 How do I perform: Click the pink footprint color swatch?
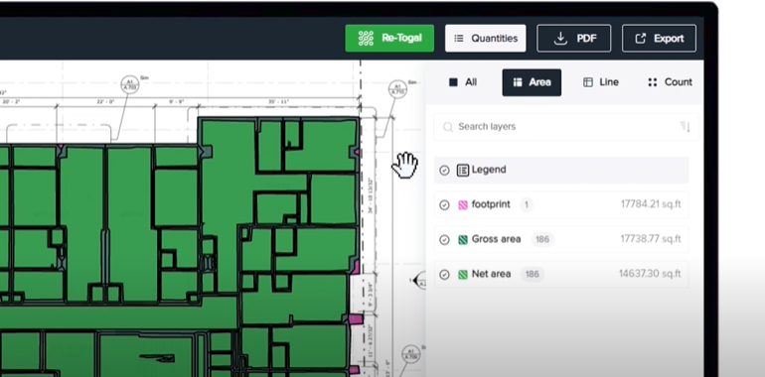coord(463,205)
